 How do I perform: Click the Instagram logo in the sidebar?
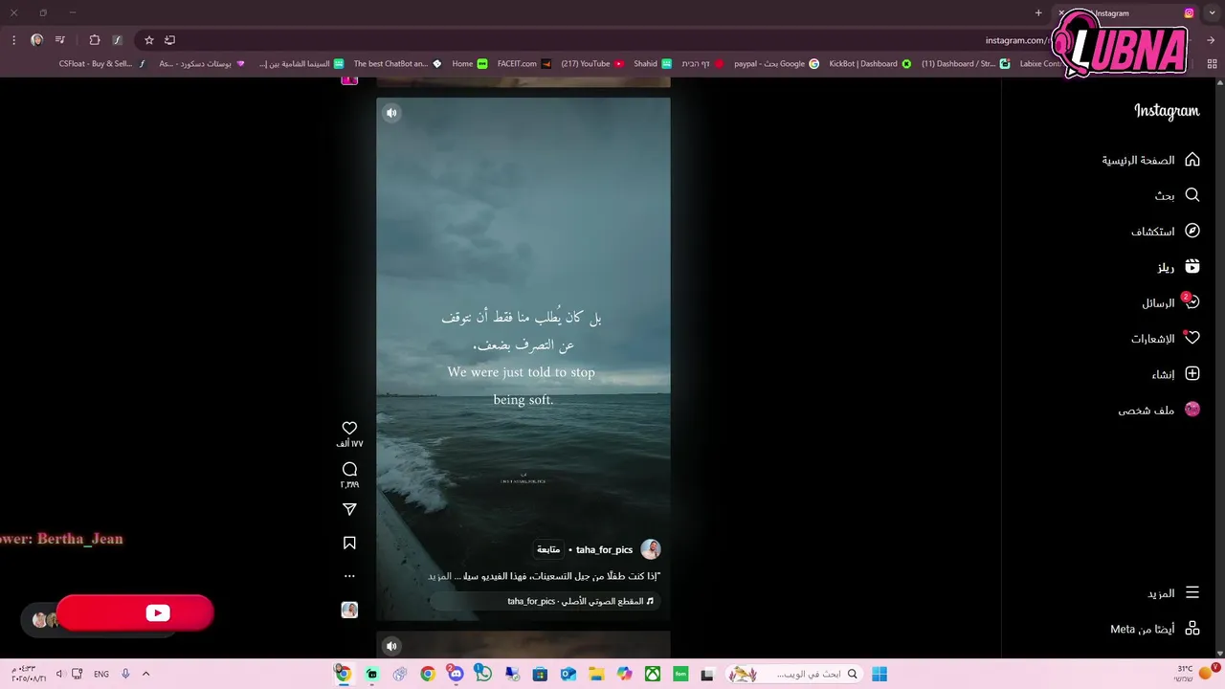tap(1167, 111)
